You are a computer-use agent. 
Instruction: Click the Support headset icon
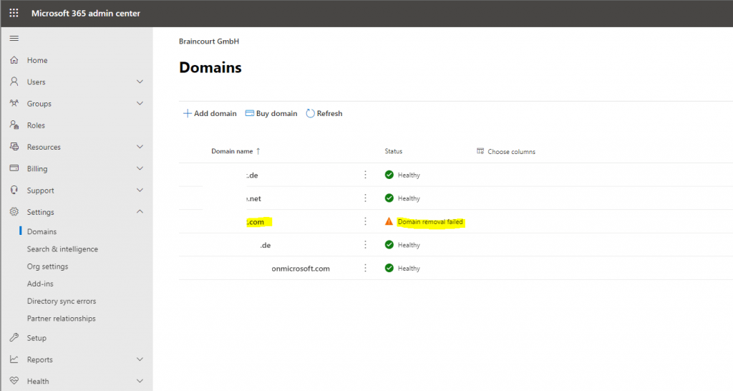pos(14,190)
